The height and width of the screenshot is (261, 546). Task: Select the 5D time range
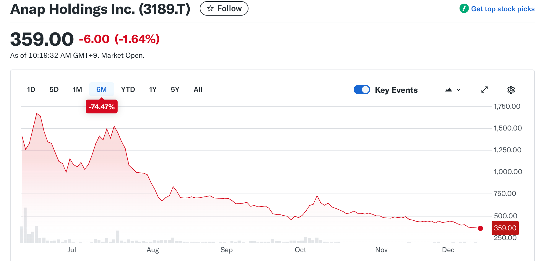(x=54, y=90)
